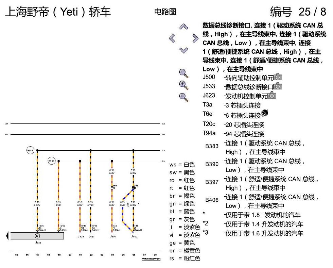Click the left continuation arrow beside J533 box
The width and height of the screenshot is (333, 268).
click(7, 236)
